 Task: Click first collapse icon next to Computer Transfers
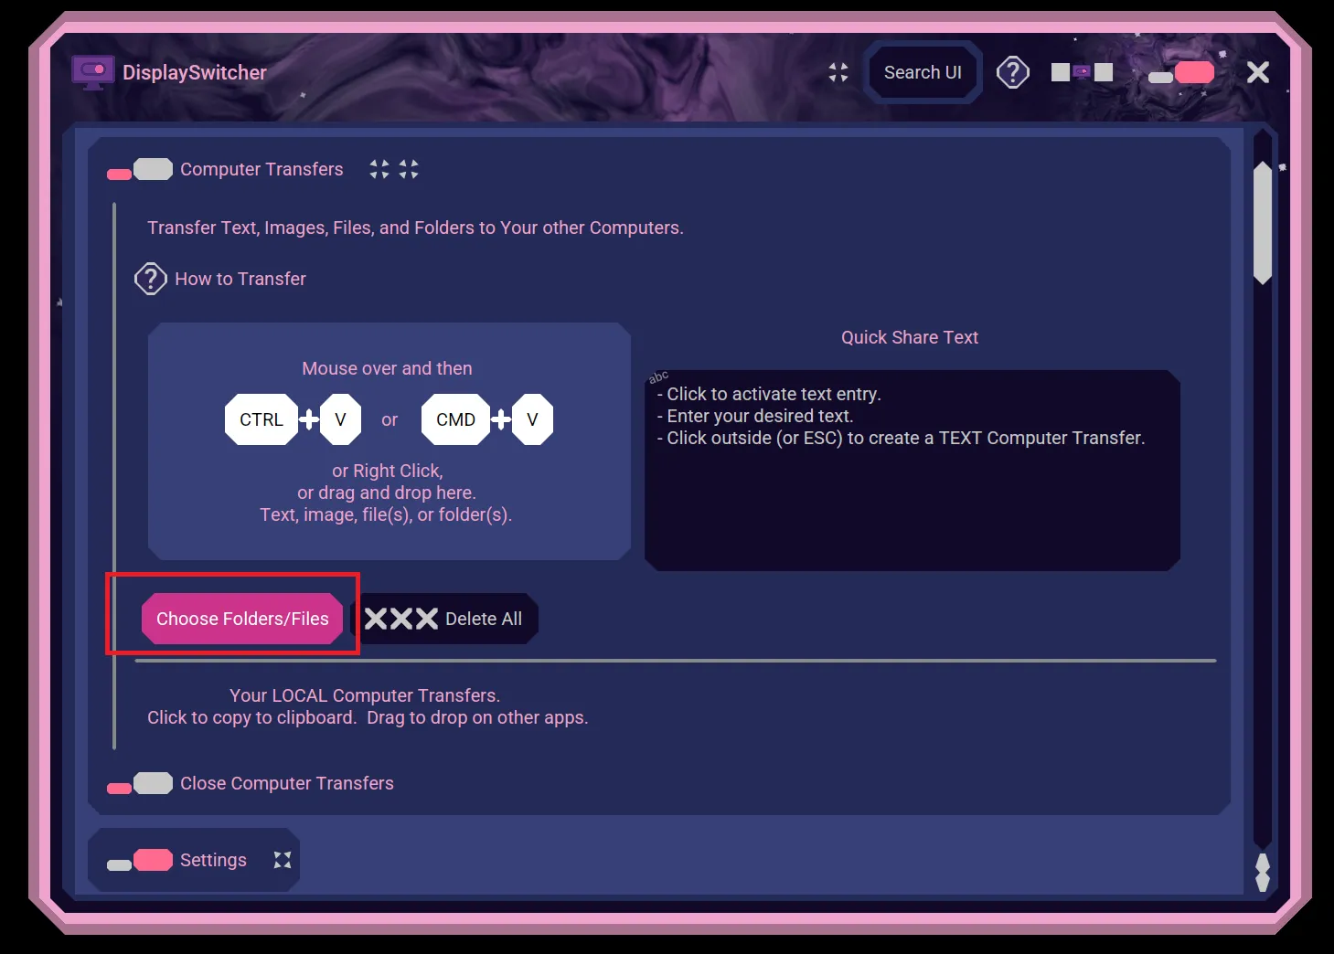tap(379, 169)
